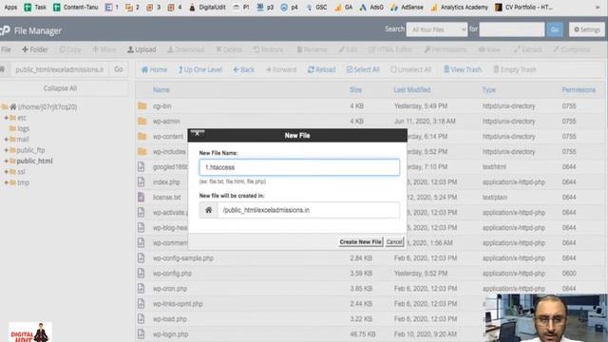Sort by the Permissions column header
Image resolution: width=608 pixels, height=342 pixels.
point(579,90)
